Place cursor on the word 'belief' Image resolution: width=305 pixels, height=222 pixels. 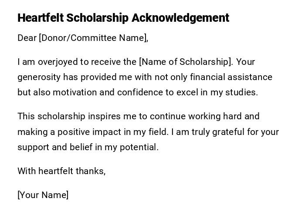pyautogui.click(x=81, y=147)
